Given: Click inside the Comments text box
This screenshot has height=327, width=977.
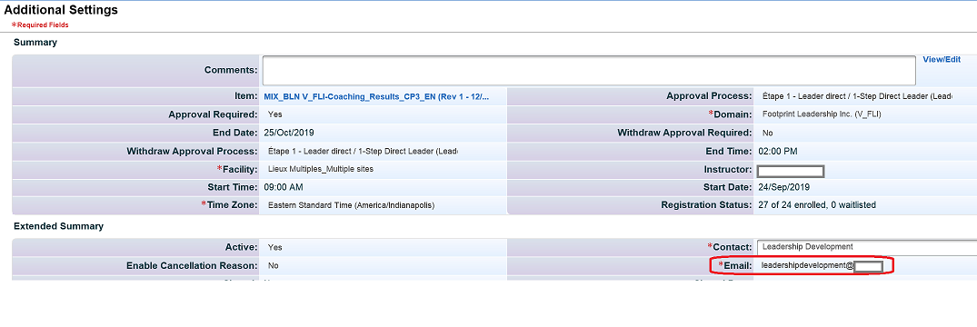Looking at the screenshot, I should tap(589, 70).
